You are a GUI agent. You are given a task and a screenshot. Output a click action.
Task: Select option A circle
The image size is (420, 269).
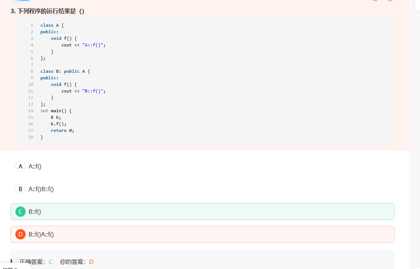(x=20, y=166)
